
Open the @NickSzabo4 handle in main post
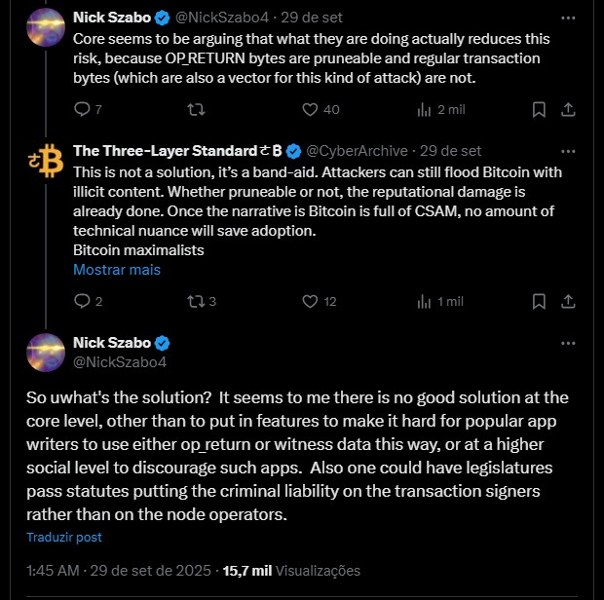[120, 361]
